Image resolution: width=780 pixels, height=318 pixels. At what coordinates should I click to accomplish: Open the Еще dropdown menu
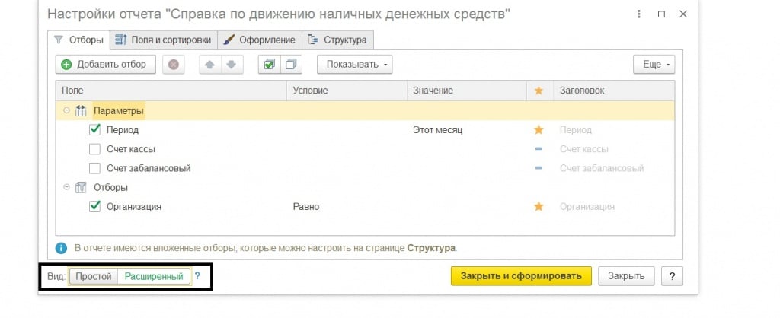click(x=654, y=65)
